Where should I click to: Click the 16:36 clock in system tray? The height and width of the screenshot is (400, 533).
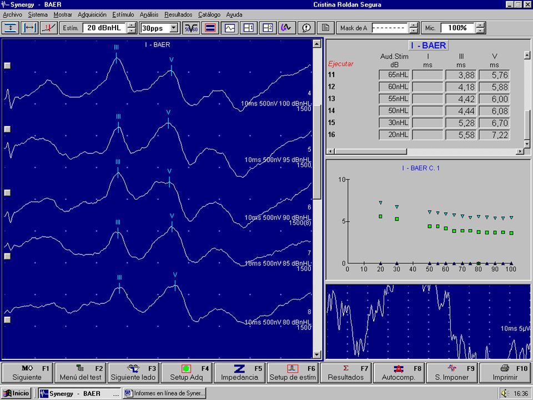520,393
